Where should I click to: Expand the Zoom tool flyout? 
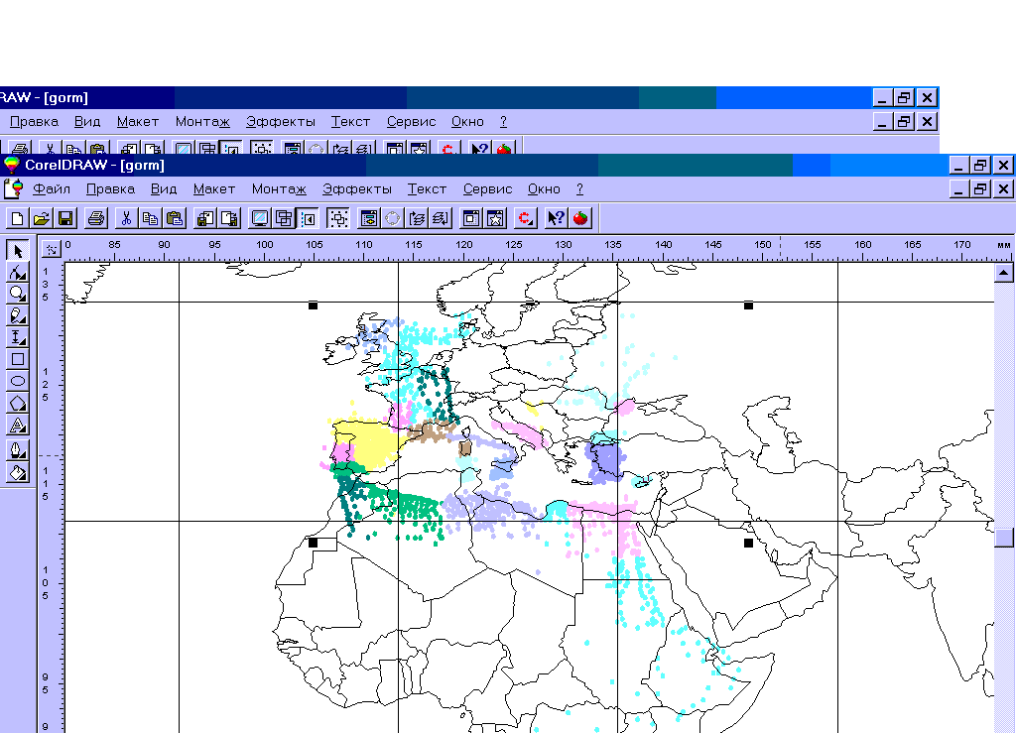pyautogui.click(x=18, y=294)
